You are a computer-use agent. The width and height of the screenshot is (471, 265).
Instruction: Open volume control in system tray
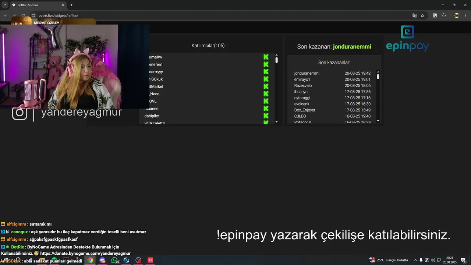433,260
